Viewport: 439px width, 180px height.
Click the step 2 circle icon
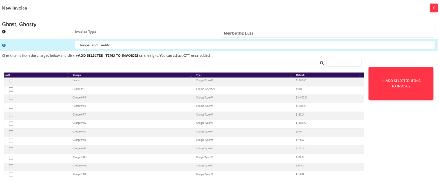[x=4, y=45]
